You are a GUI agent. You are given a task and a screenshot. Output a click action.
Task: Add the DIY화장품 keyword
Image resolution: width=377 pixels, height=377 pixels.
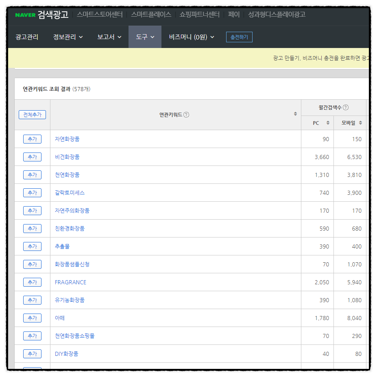tap(32, 354)
